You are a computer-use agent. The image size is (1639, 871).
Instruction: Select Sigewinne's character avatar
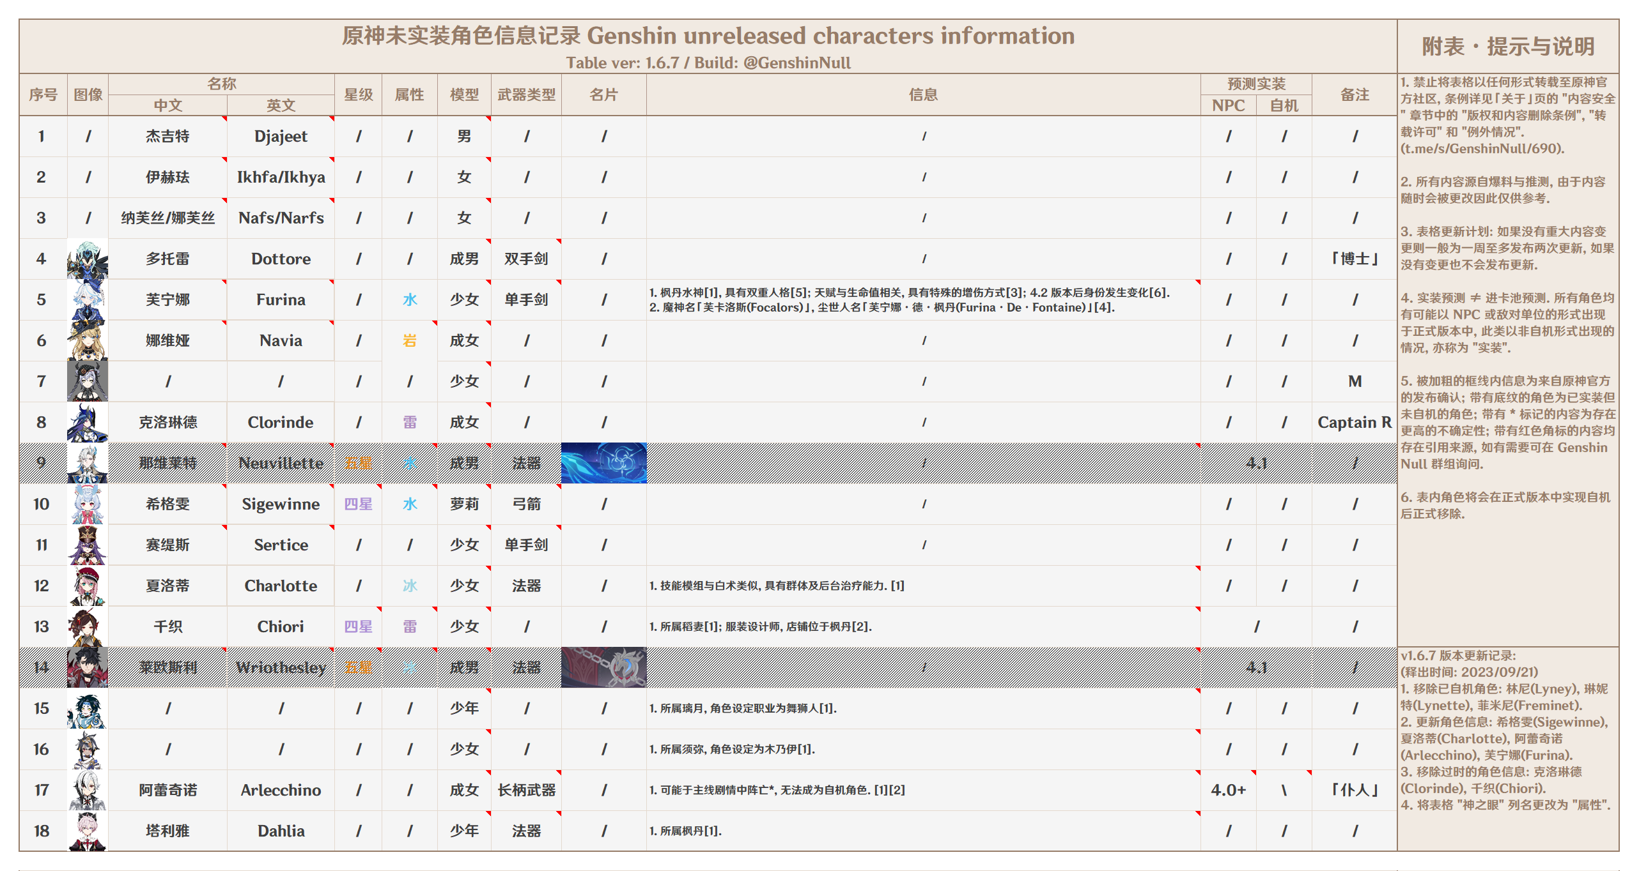coord(88,504)
